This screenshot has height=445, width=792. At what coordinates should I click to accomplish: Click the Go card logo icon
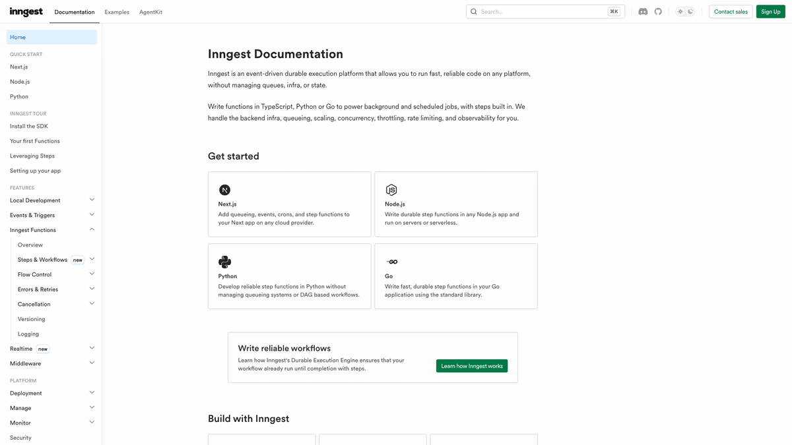pos(392,262)
